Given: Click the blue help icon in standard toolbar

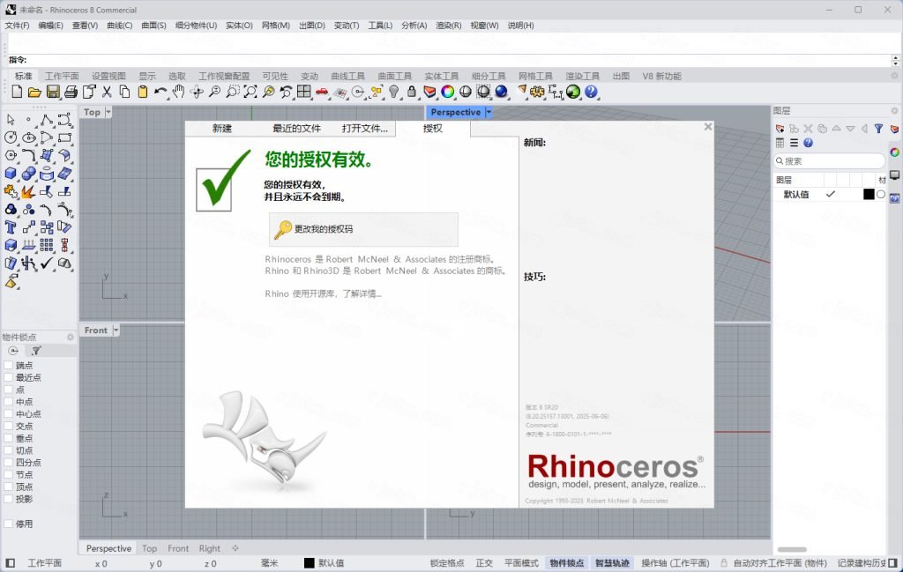Looking at the screenshot, I should click(x=591, y=92).
